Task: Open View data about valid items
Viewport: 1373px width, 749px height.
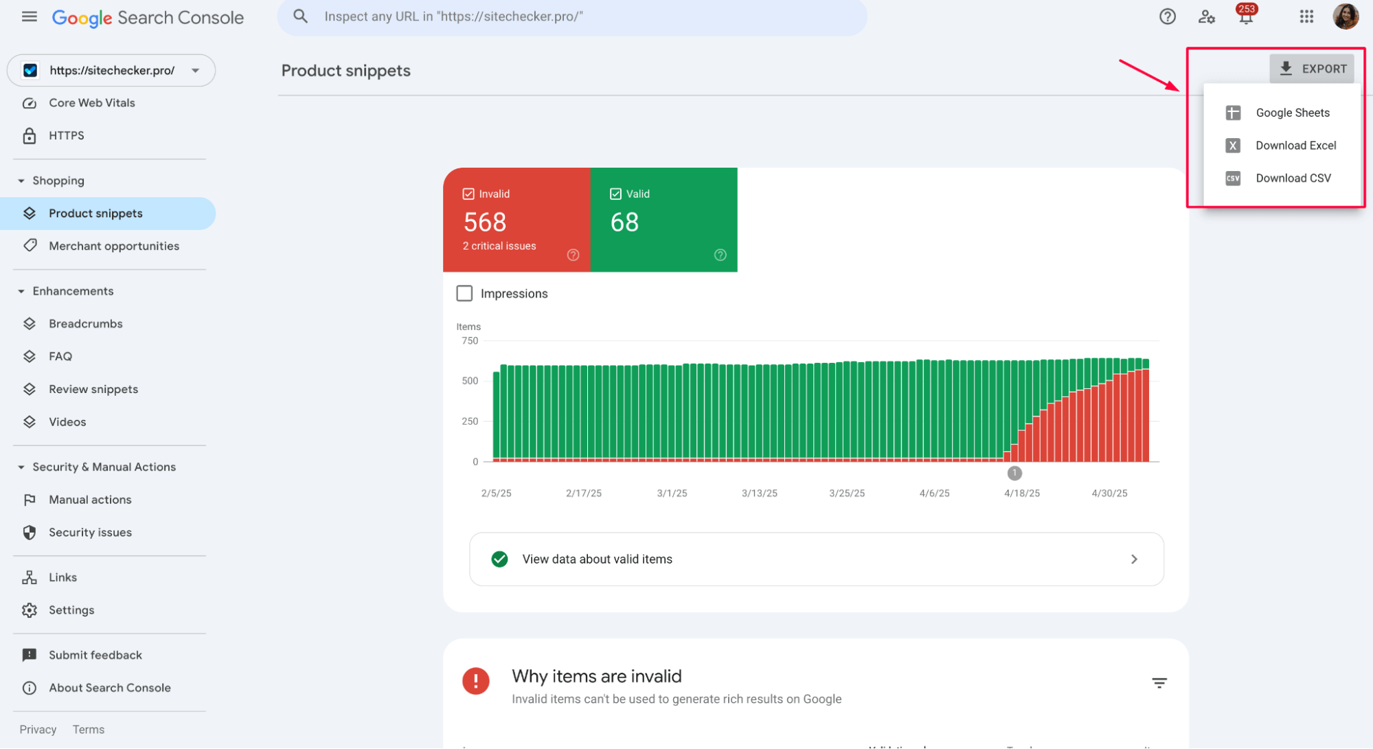Action: pyautogui.click(x=816, y=559)
